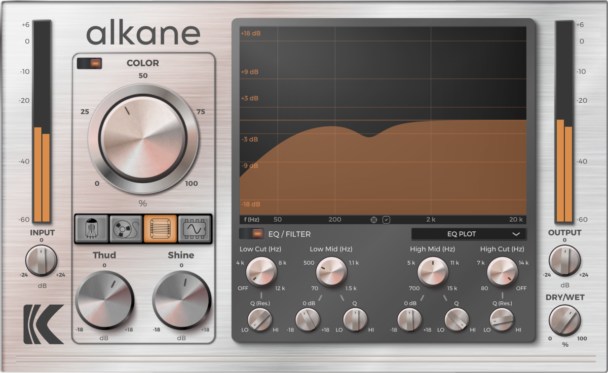Click the K brand logo
This screenshot has height=373, width=608.
click(x=44, y=324)
